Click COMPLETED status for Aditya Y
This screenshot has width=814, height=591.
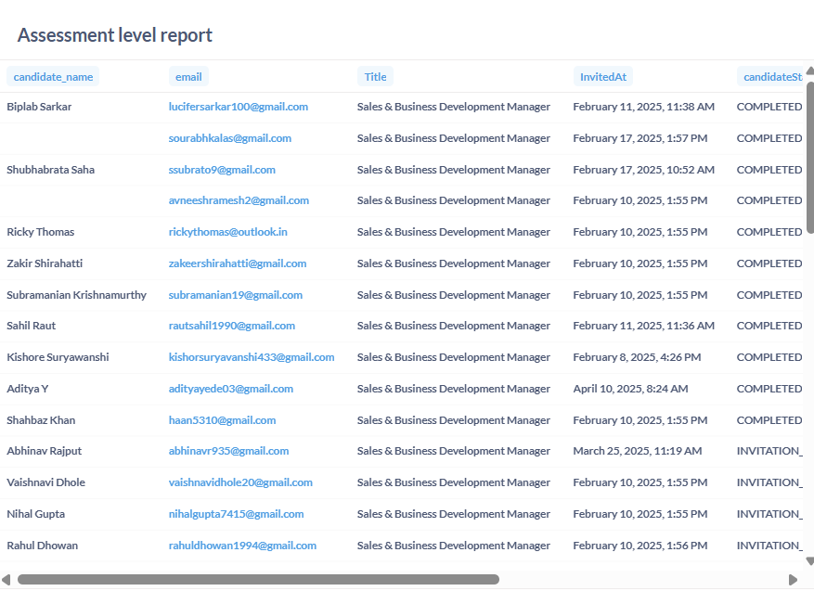769,389
